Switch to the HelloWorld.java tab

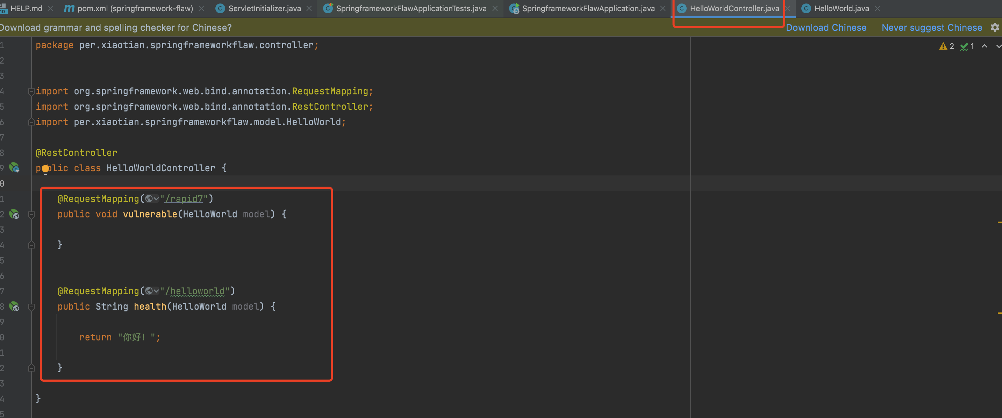click(841, 8)
